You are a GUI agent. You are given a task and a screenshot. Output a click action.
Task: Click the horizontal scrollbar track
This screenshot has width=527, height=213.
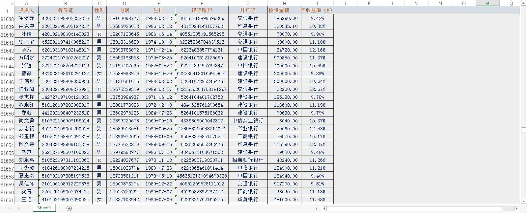click(x=420, y=208)
